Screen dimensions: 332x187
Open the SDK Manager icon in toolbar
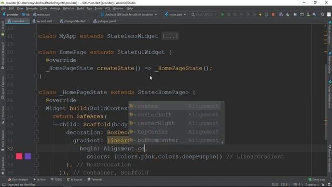point(314,15)
